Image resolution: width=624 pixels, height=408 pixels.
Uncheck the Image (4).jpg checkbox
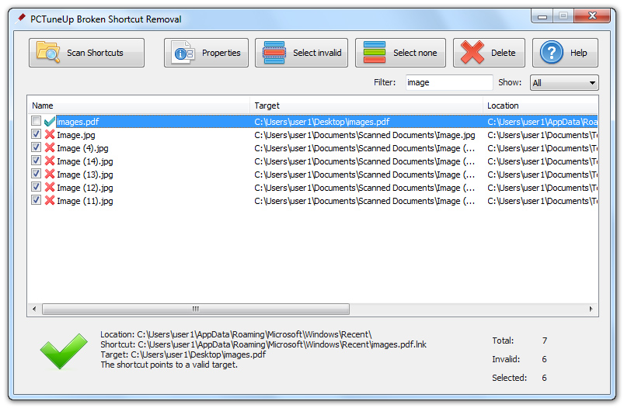pos(36,147)
